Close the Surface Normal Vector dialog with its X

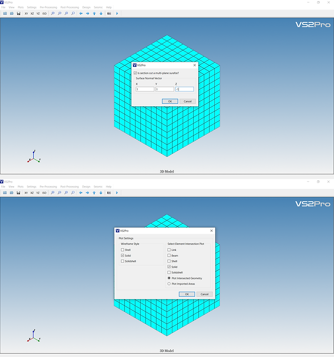point(194,65)
